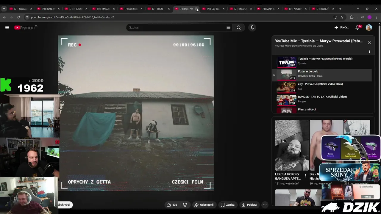Switch to the Stop Ch tab
Image resolution: width=381 pixels, height=214 pixels.
click(241, 9)
